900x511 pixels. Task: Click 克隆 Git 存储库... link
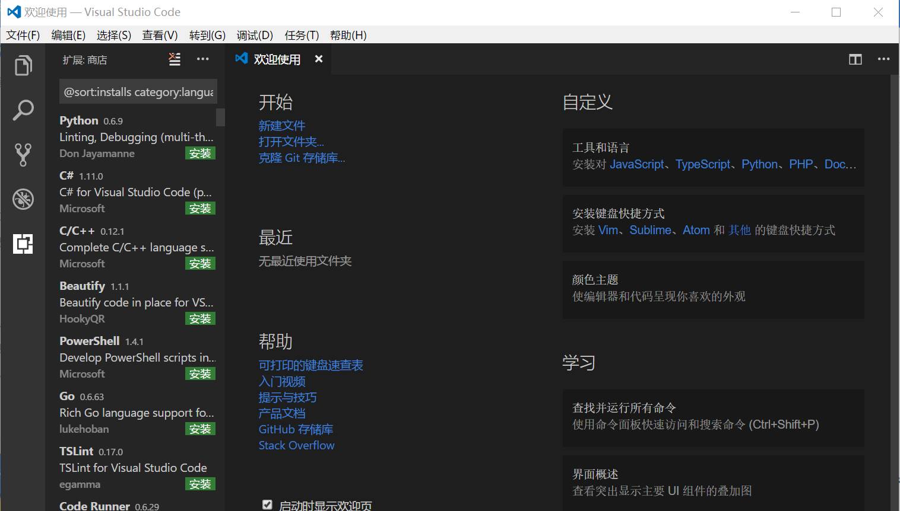302,158
